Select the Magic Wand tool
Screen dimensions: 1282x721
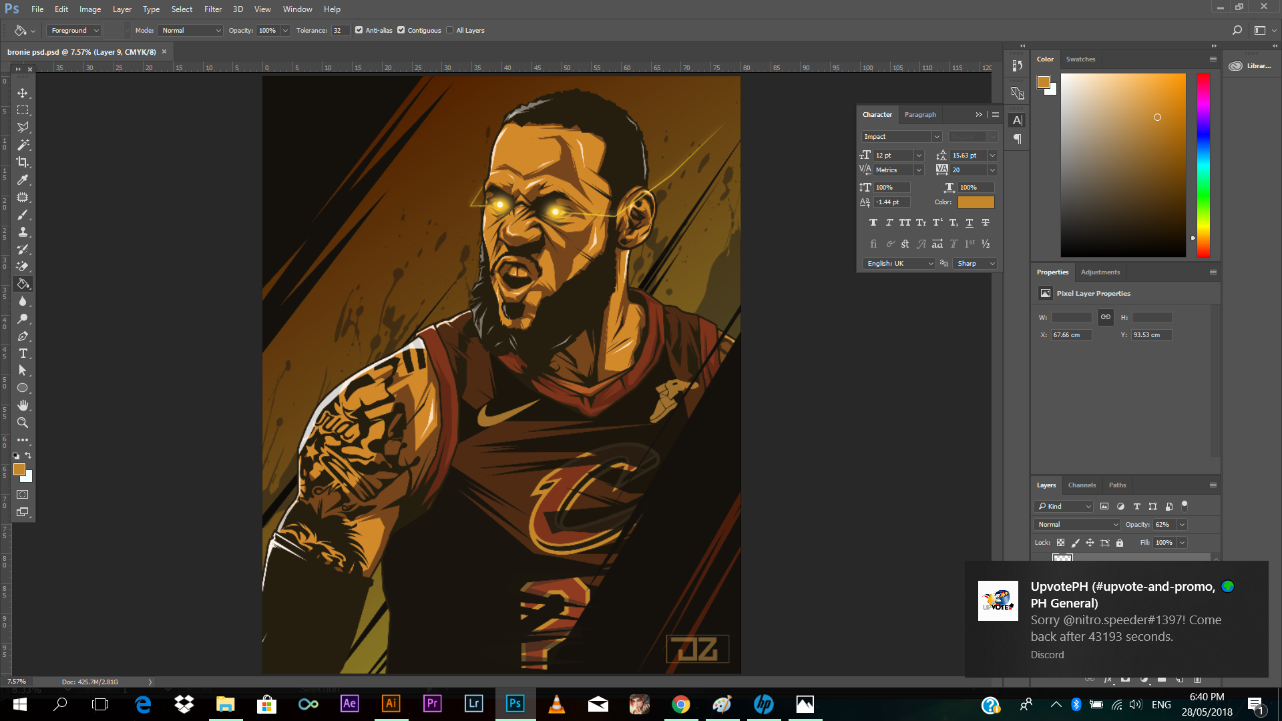(x=23, y=145)
